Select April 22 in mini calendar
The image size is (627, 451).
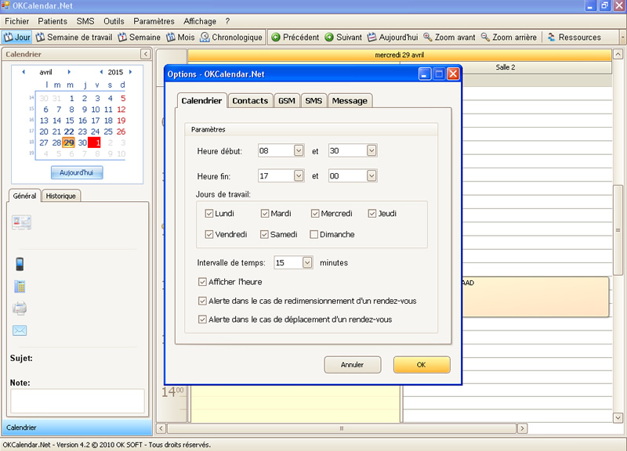pyautogui.click(x=69, y=132)
